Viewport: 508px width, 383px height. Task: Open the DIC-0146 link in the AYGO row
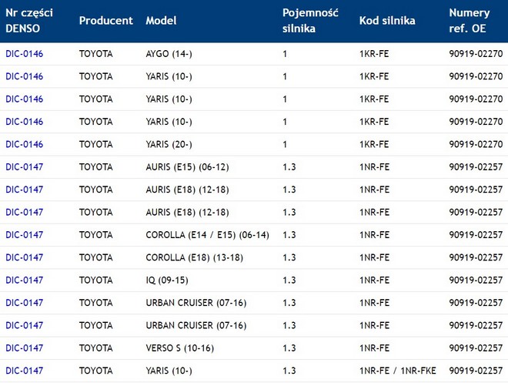[24, 54]
